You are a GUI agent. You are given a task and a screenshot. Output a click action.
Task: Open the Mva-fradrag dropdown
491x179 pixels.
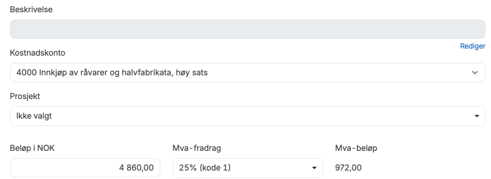[247, 168]
